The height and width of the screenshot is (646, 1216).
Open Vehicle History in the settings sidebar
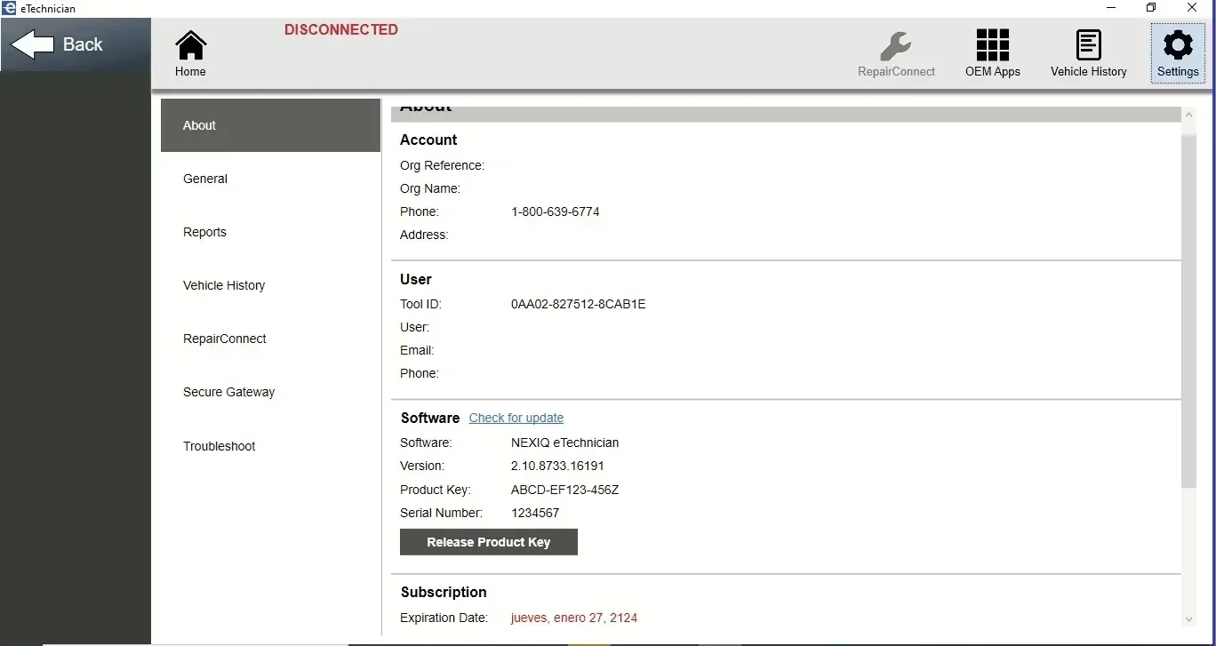click(270, 285)
